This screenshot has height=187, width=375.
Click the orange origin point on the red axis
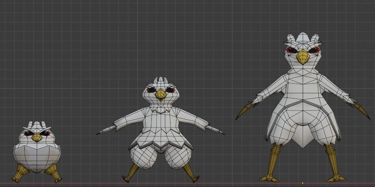pyautogui.click(x=303, y=183)
